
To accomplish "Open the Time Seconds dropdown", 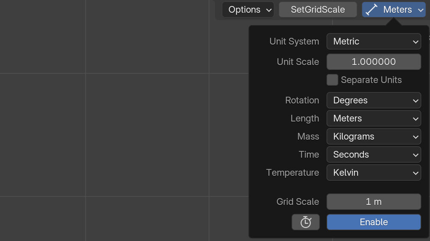I will pyautogui.click(x=374, y=154).
